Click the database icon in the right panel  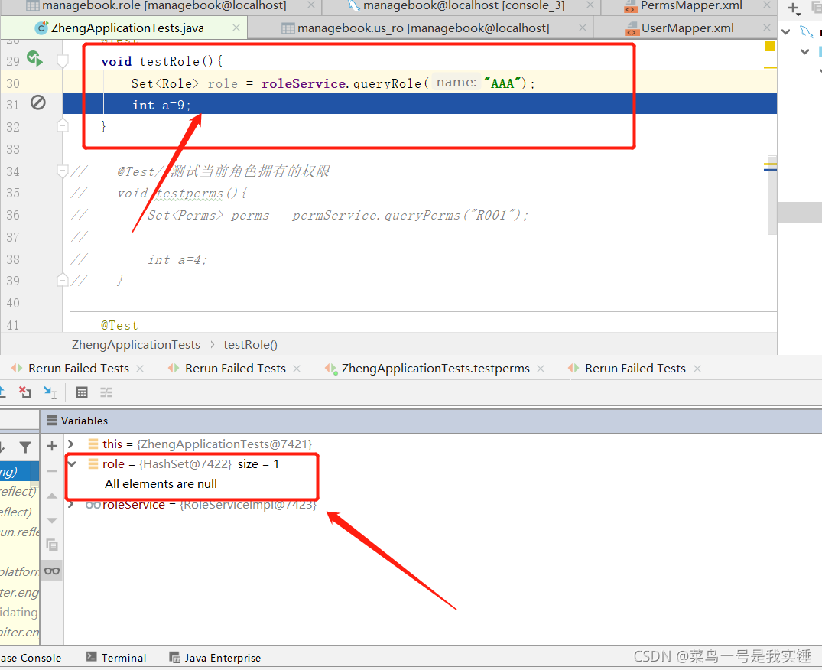[806, 31]
